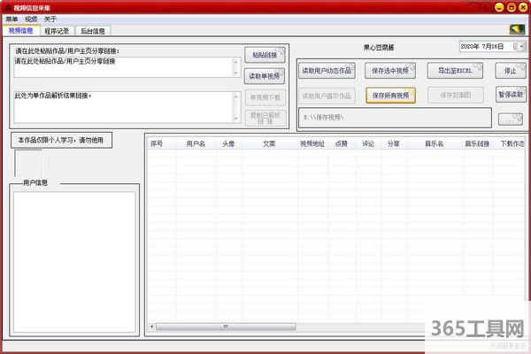Open the 视频 menu
This screenshot has width=531, height=354.
(32, 19)
